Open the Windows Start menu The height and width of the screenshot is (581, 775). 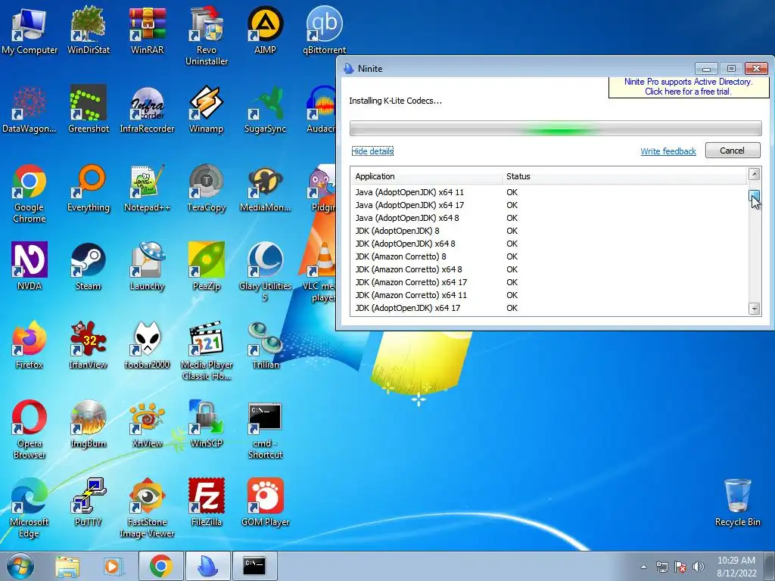click(19, 566)
